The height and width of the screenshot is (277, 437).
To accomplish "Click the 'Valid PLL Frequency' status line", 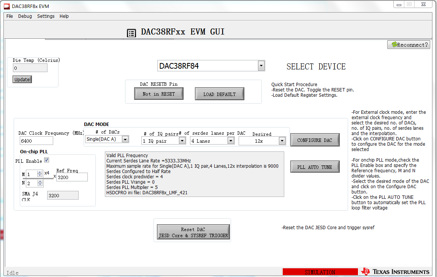I will [x=127, y=155].
